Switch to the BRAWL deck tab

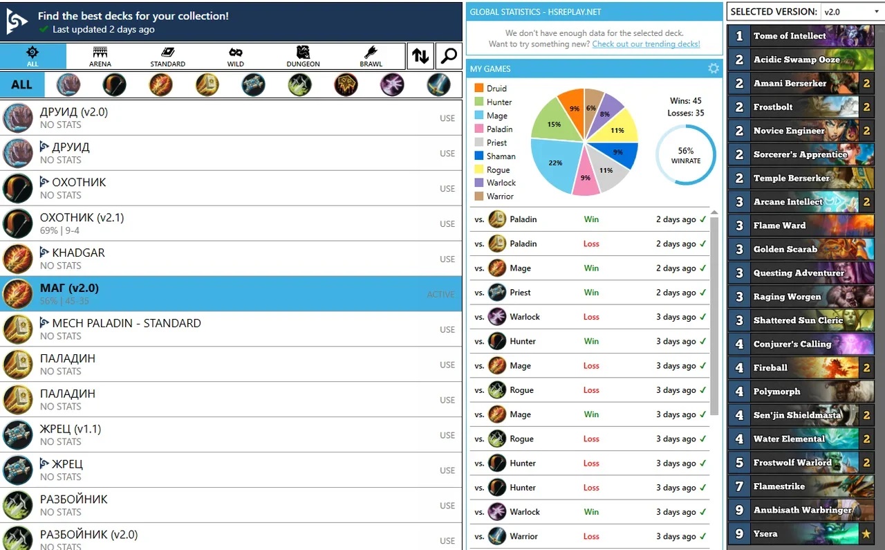[x=371, y=56]
